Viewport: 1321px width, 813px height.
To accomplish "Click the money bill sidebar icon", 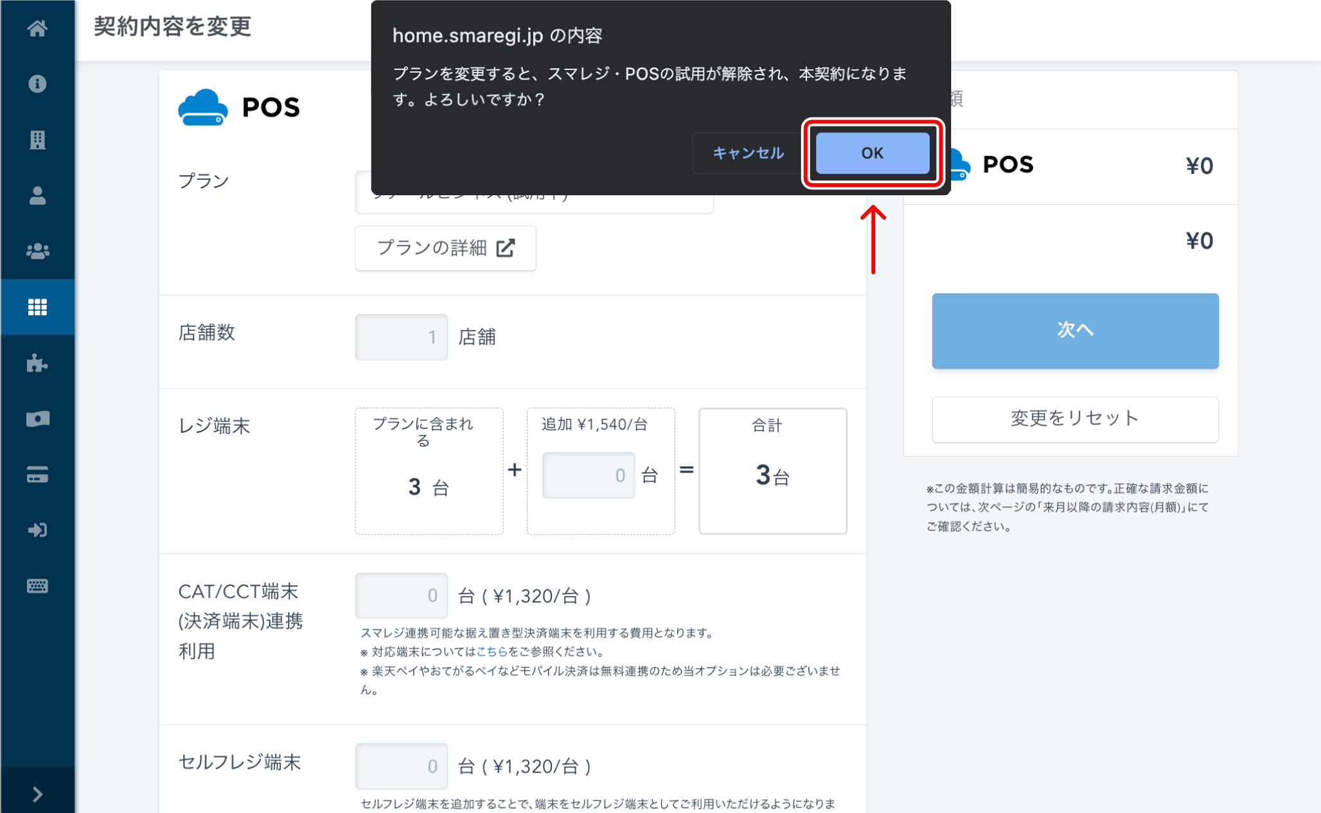I will [x=37, y=419].
